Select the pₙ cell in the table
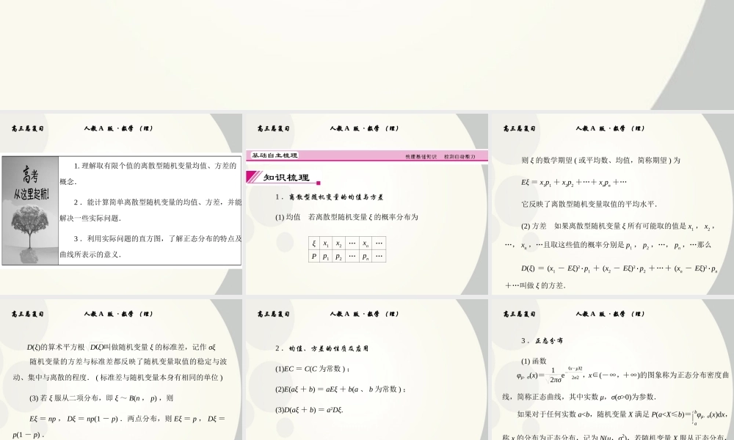Screen dimensions: 734x440 point(366,256)
